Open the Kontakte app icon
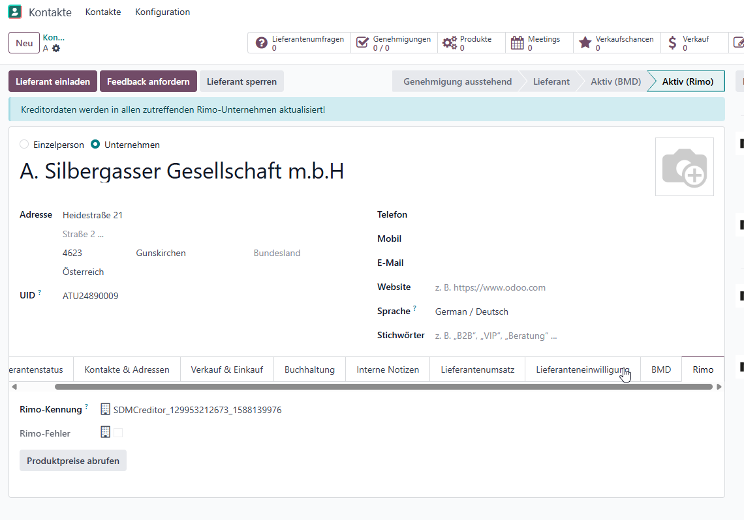 point(15,12)
